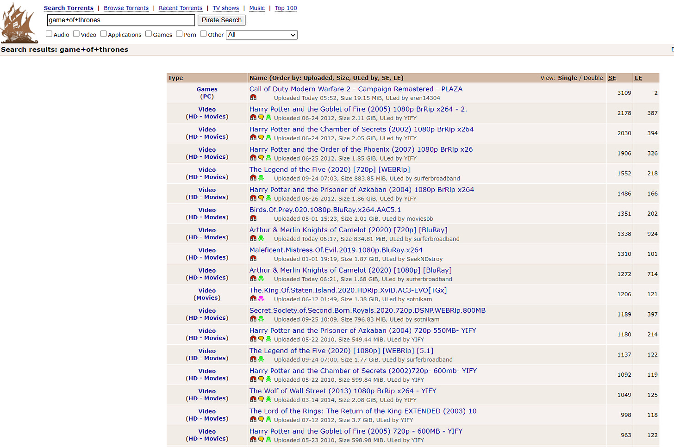
Task: Tick the Video checkbox
Action: point(76,34)
